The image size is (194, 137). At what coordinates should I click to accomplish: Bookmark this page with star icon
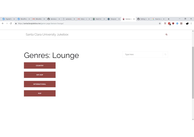coord(160,23)
